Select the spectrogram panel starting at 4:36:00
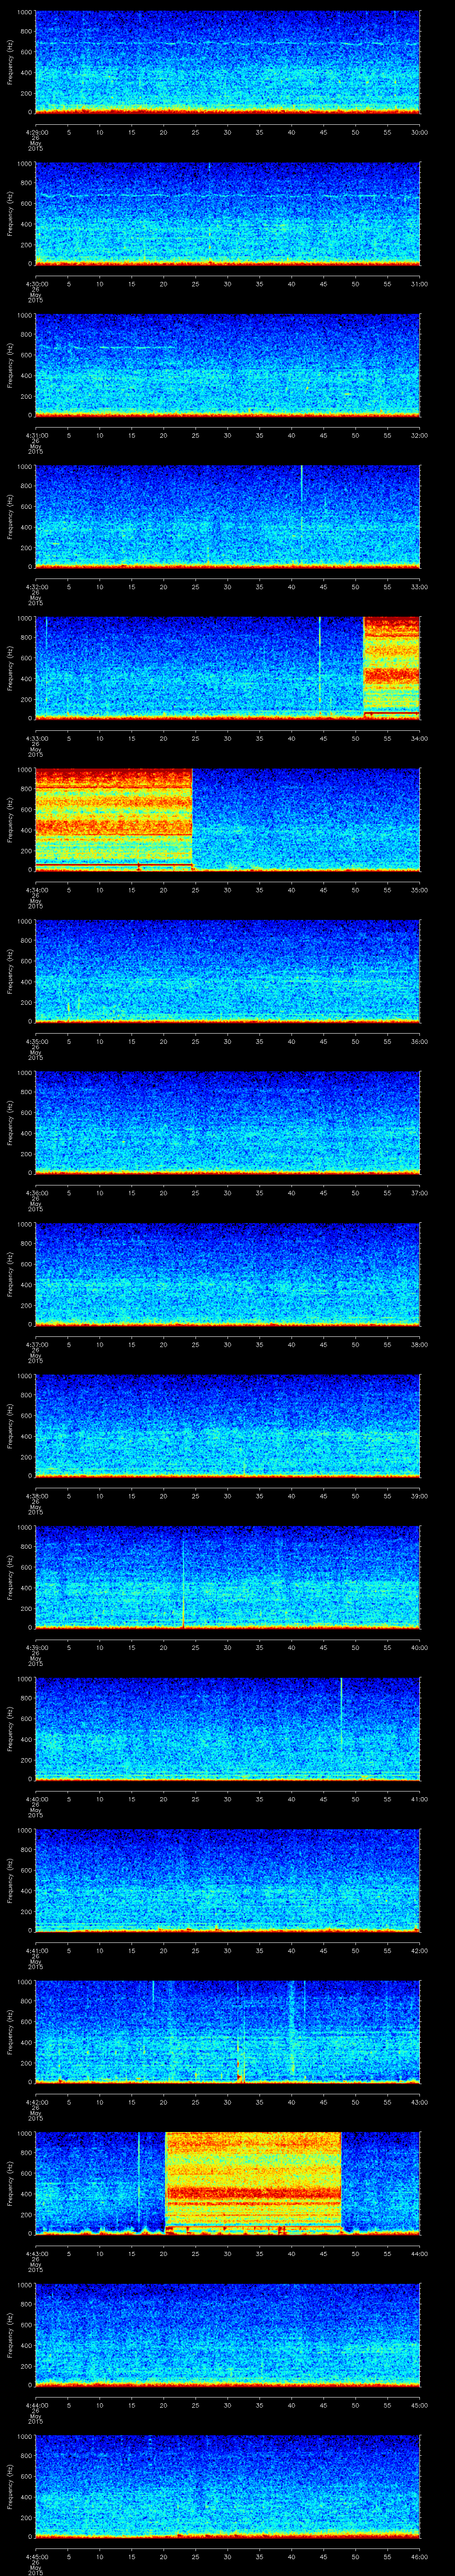The image size is (455, 2576). tap(227, 1123)
